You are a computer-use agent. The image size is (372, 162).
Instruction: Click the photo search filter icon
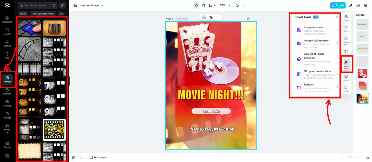click(x=62, y=6)
